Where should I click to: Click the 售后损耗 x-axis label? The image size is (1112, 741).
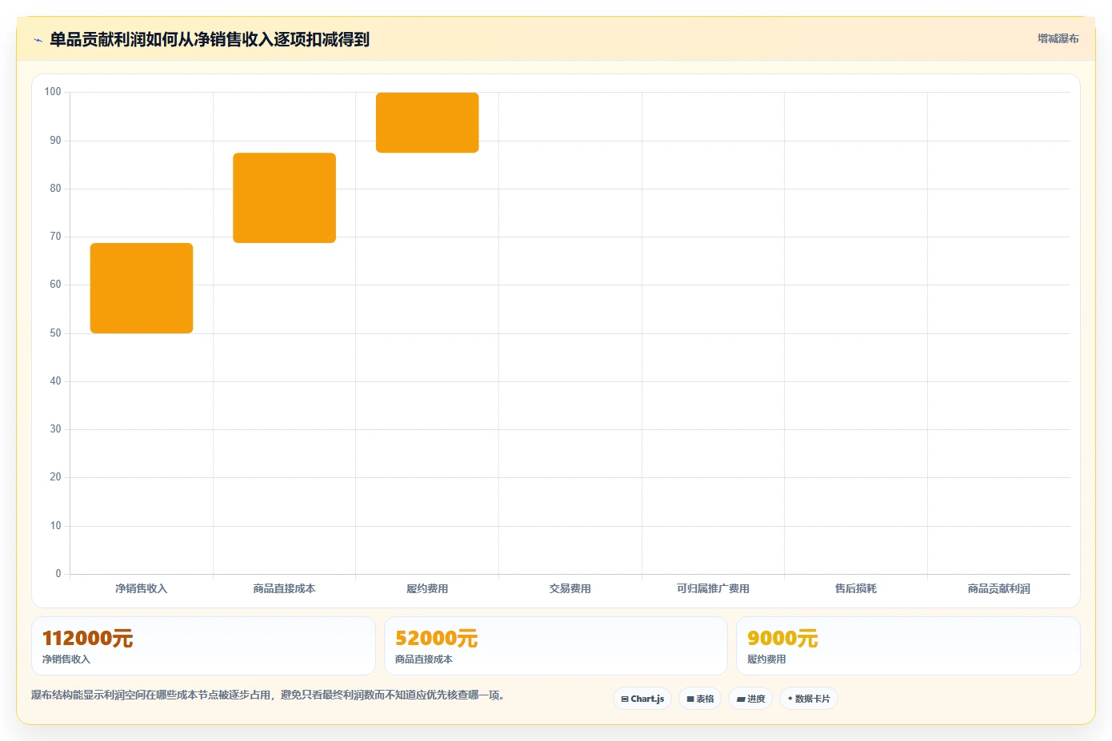(x=856, y=588)
